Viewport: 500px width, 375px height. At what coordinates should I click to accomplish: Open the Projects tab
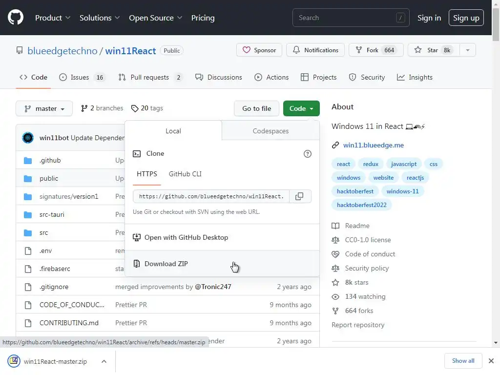coord(318,78)
